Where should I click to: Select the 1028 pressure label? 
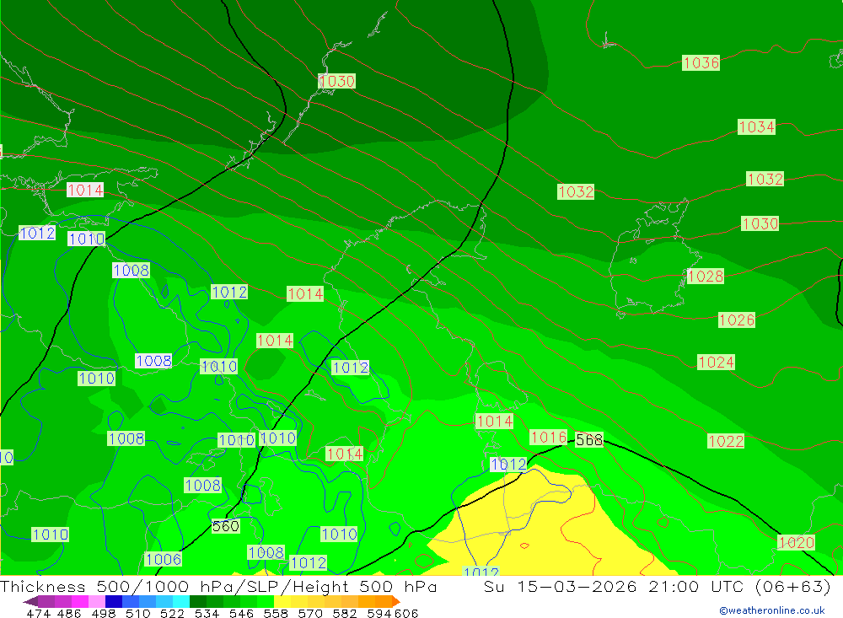pos(706,277)
